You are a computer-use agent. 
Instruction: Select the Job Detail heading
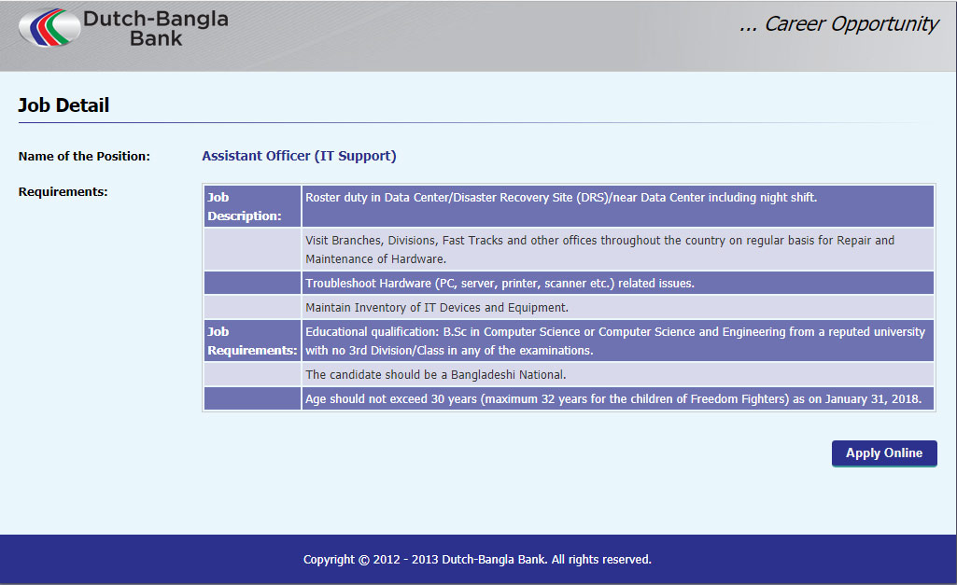63,104
